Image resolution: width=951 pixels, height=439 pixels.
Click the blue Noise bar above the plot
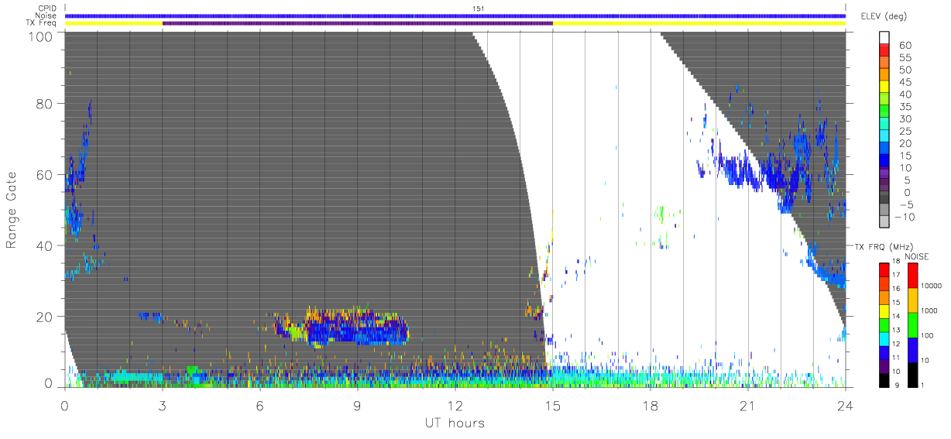click(455, 15)
